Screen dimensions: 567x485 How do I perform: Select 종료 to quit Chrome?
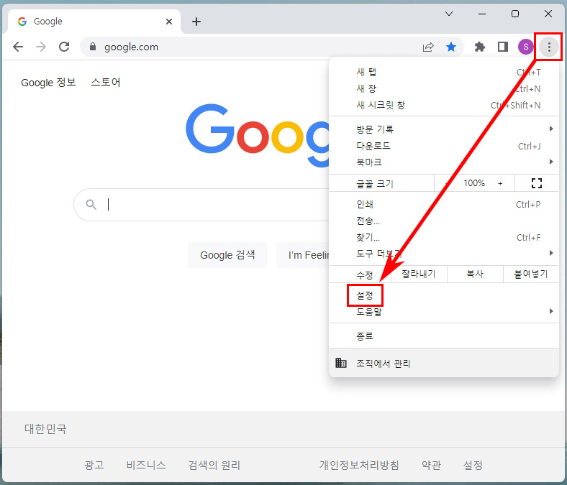(444, 336)
